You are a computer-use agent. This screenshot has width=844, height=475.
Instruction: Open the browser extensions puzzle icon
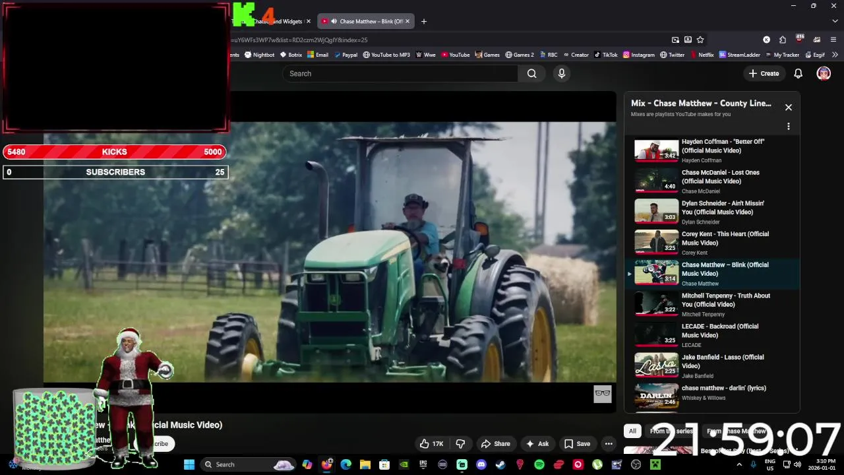point(782,40)
